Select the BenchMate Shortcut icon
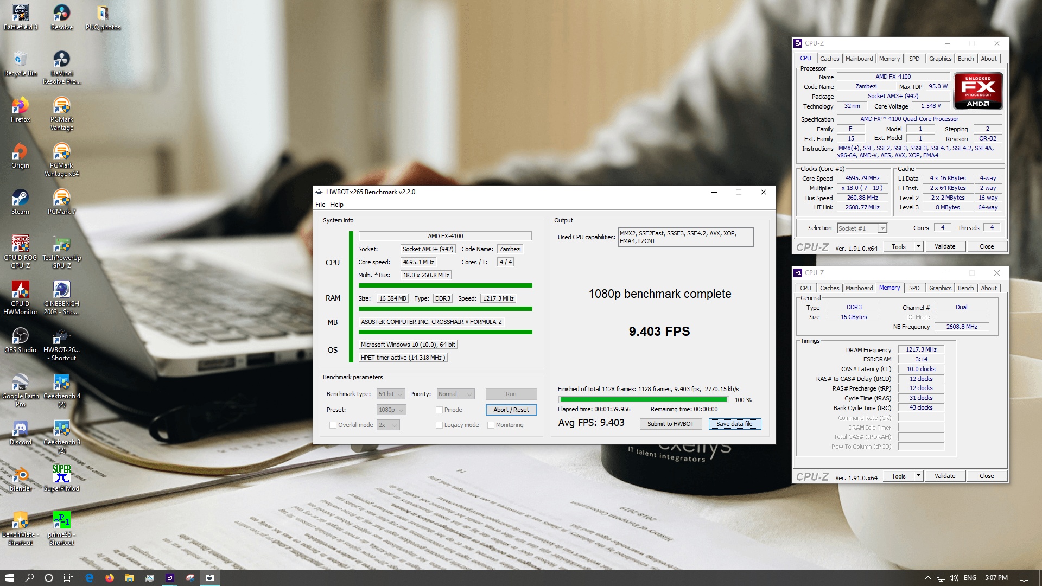Screen dimensions: 1042x586 tap(21, 528)
